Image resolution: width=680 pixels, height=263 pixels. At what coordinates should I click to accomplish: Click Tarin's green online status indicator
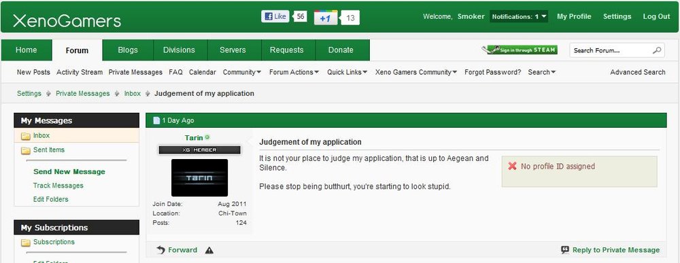[207, 137]
